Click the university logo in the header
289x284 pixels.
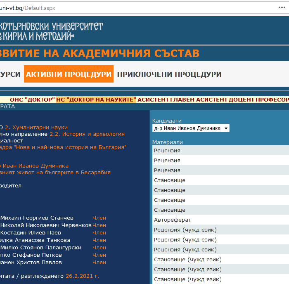point(52,31)
